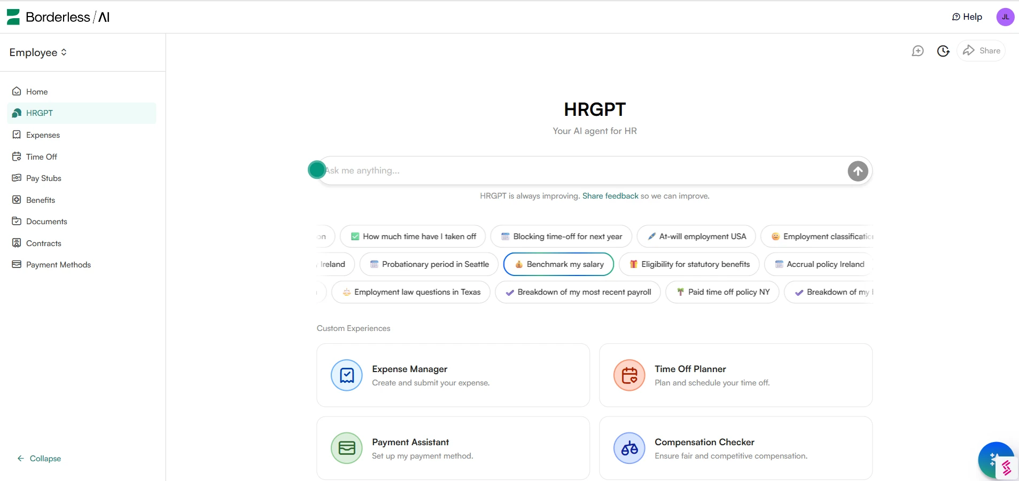1019x481 pixels.
Task: Click the Time Off calendar icon in sidebar
Action: click(17, 156)
